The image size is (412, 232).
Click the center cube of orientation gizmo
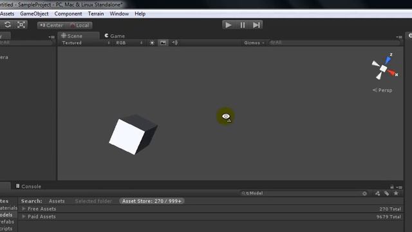pyautogui.click(x=384, y=68)
